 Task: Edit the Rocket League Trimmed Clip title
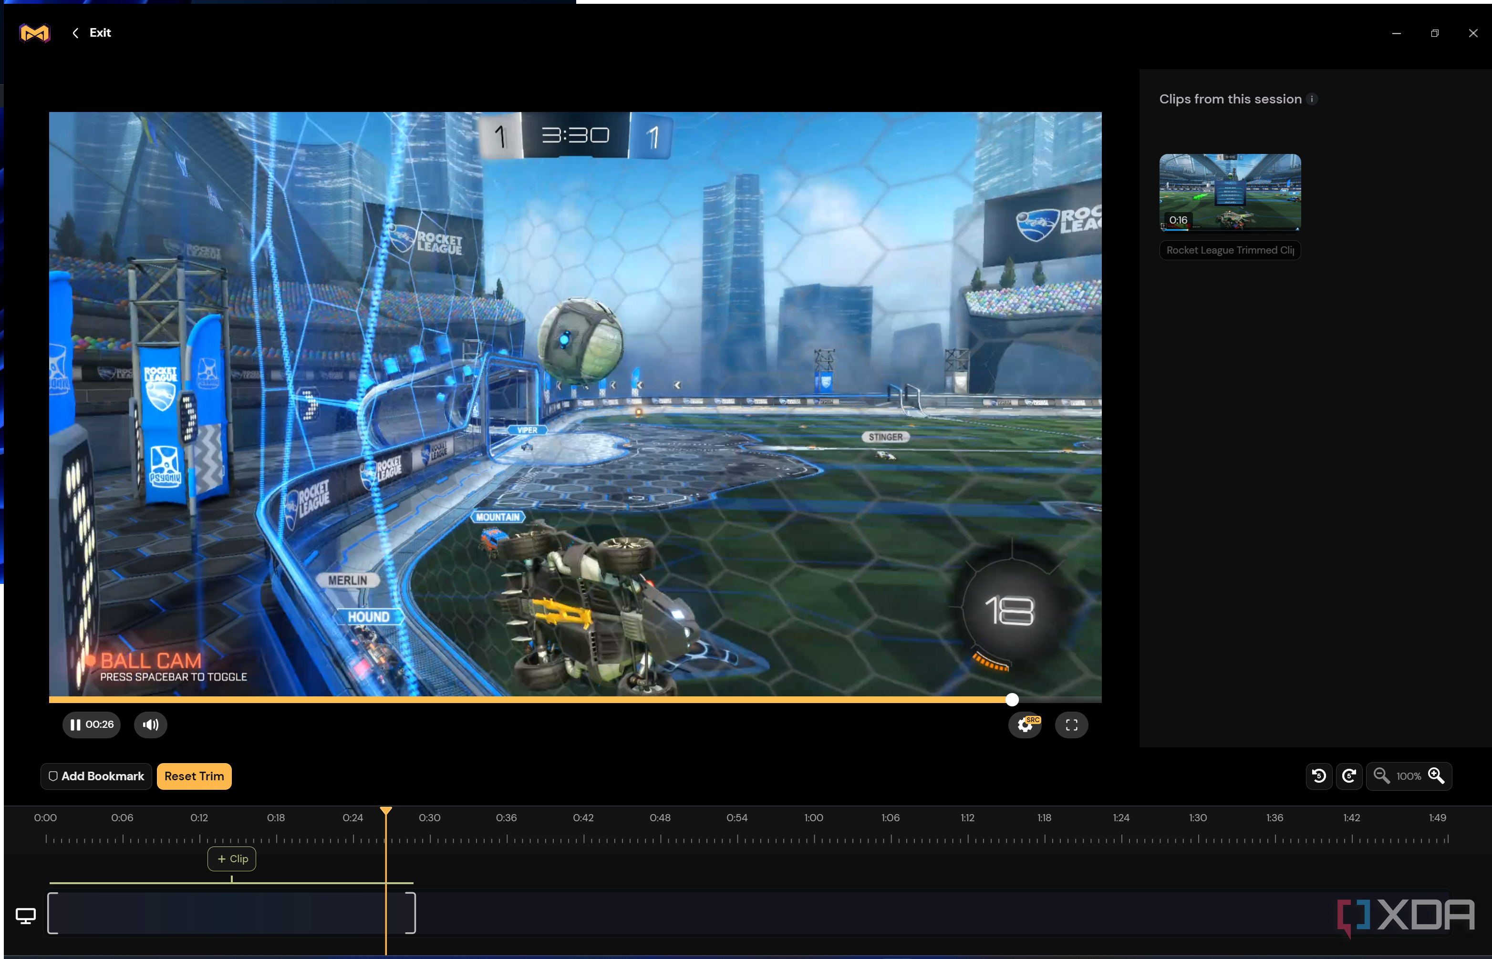click(x=1230, y=250)
